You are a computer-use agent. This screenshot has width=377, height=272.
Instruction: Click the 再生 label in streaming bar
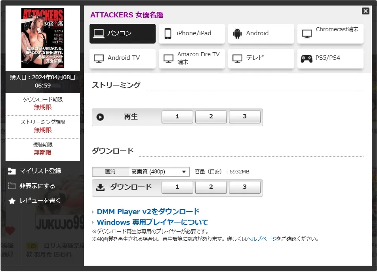tap(131, 117)
